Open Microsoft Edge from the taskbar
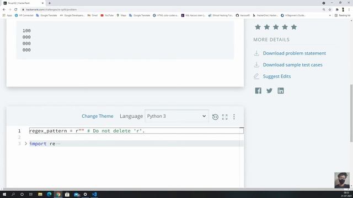 (x=49, y=194)
